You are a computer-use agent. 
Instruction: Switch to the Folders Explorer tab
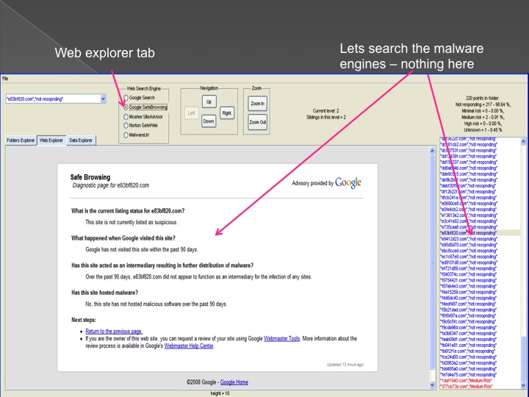tap(20, 140)
